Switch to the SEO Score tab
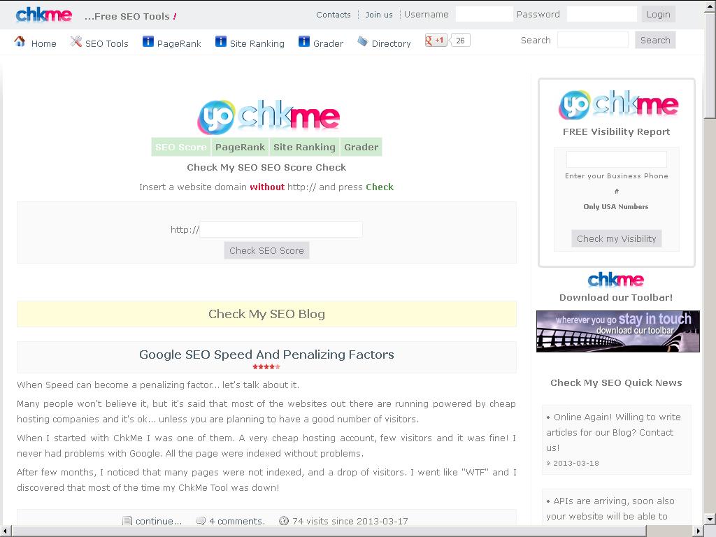 click(181, 147)
